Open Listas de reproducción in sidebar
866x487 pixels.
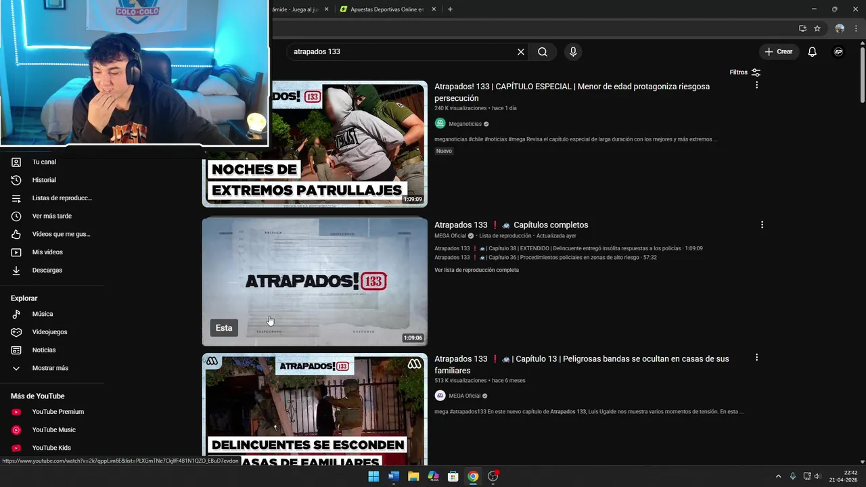pyautogui.click(x=51, y=198)
